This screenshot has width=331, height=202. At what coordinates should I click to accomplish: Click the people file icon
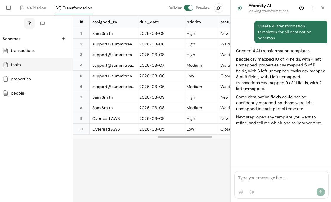tap(6, 93)
